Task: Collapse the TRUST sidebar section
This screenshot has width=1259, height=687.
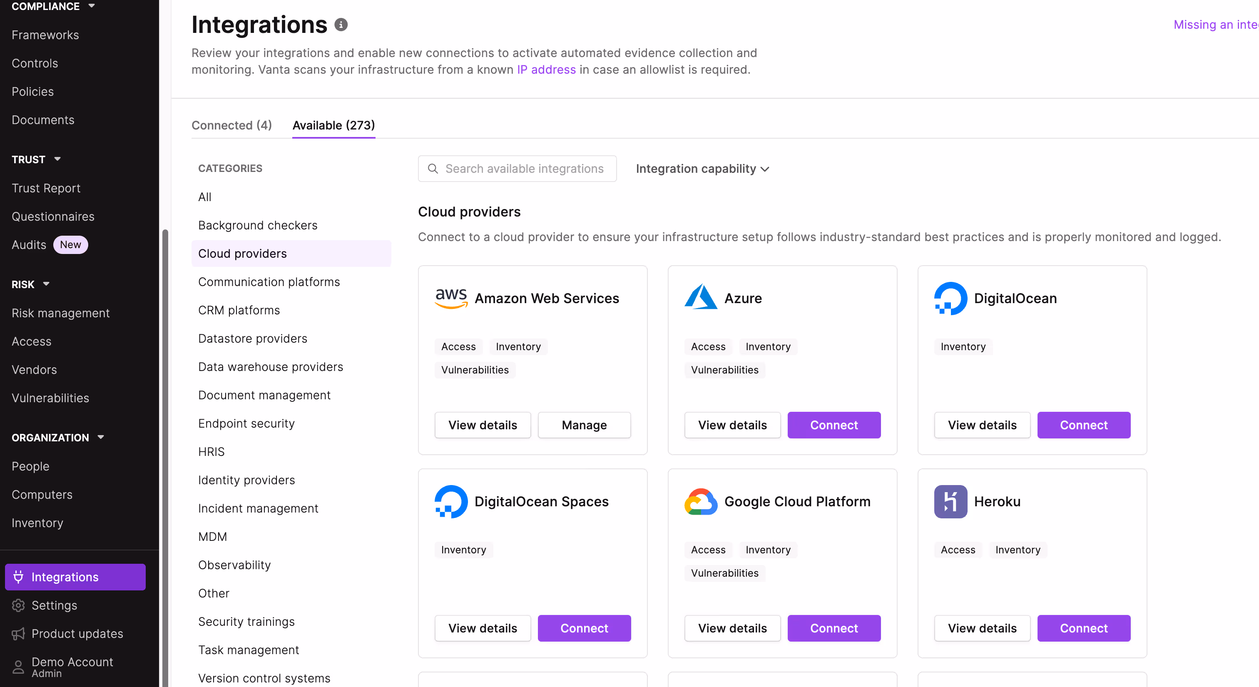Action: (57, 159)
